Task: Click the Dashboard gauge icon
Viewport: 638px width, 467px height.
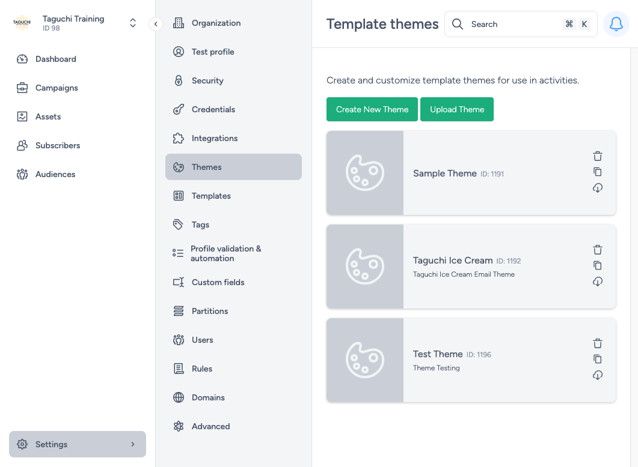Action: (22, 59)
